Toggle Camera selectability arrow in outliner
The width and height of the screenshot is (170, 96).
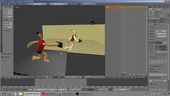[x=165, y=16]
